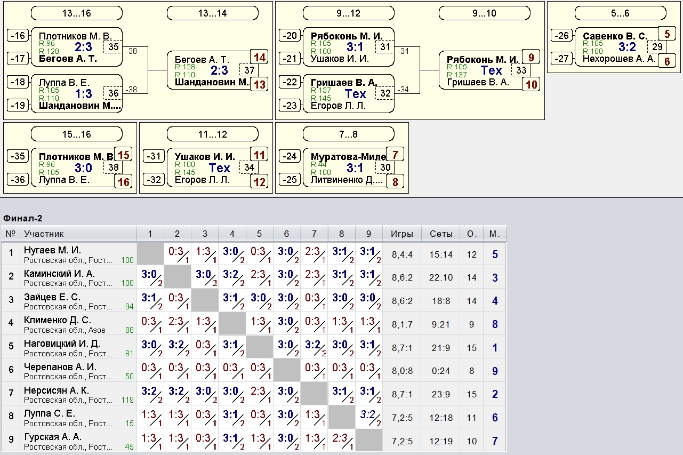Click place badge 7 beside Муратова

tap(395, 155)
